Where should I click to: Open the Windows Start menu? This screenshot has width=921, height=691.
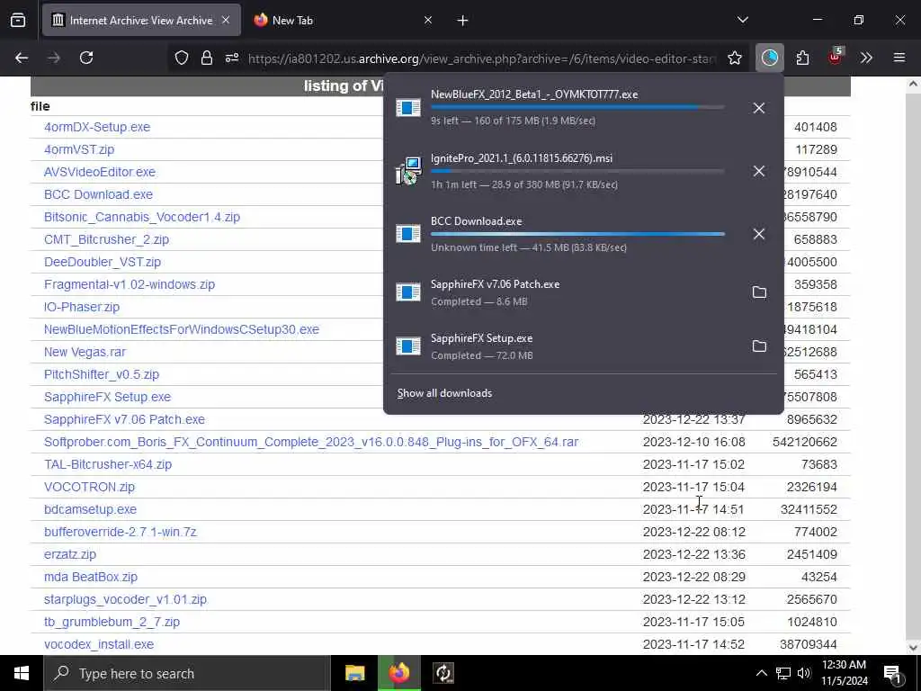[x=22, y=673]
